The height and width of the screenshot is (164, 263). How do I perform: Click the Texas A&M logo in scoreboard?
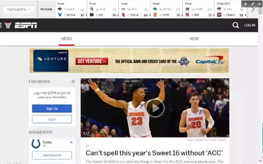219,15
